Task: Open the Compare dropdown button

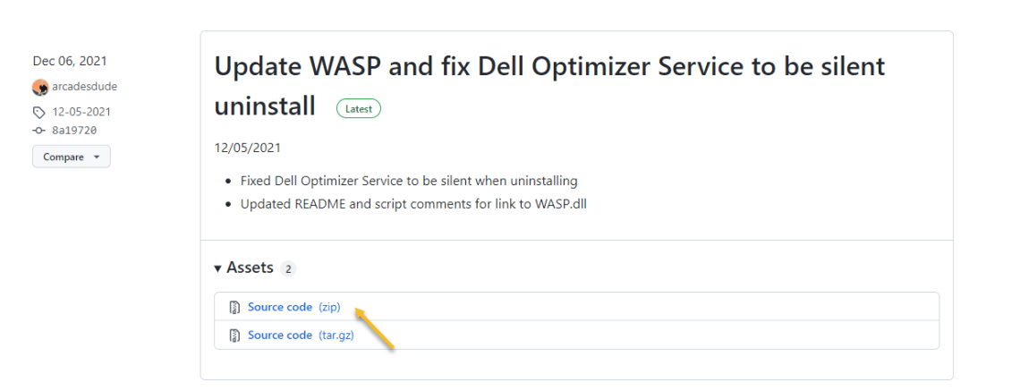Action: [x=71, y=157]
